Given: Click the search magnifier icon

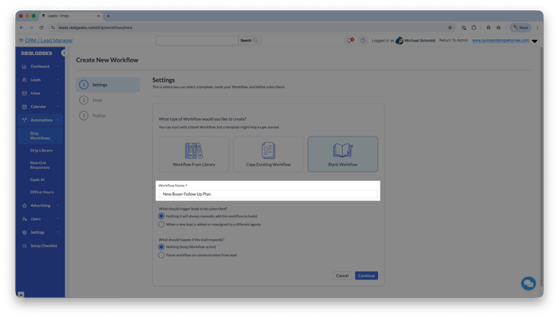Looking at the screenshot, I should coord(255,41).
